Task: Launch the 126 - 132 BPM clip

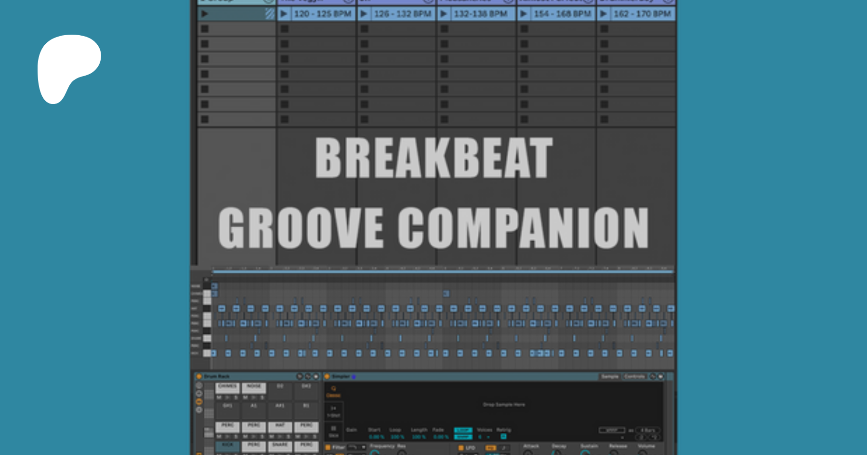Action: pos(364,14)
